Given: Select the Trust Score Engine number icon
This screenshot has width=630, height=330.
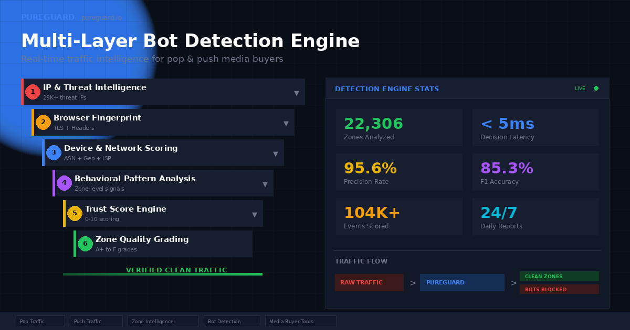Looking at the screenshot, I should pos(75,213).
